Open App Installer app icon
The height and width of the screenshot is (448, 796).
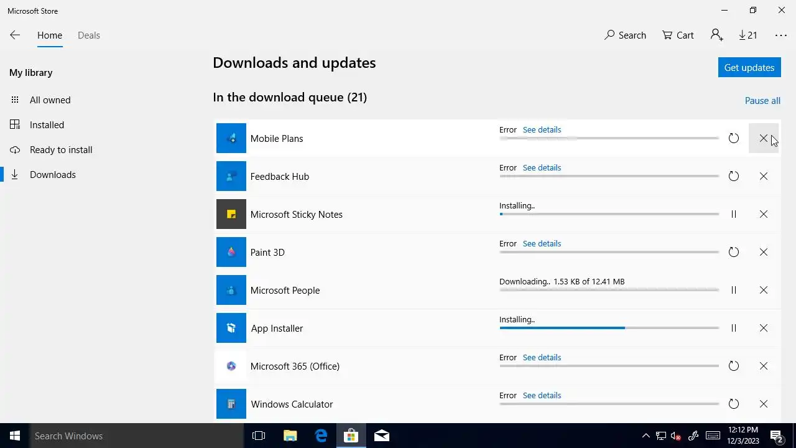[231, 328]
